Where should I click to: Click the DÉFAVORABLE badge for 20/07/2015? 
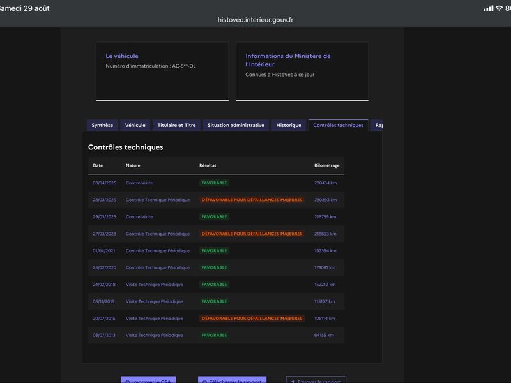pos(252,319)
